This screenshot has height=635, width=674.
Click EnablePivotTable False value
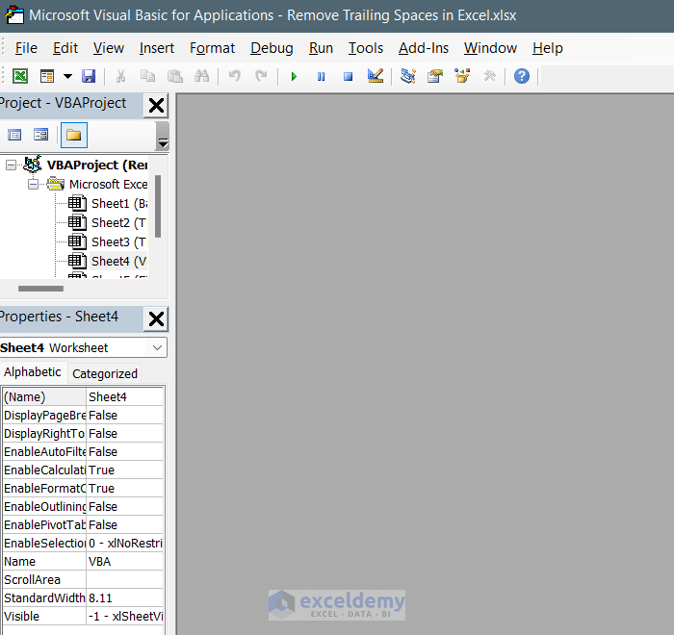point(125,525)
